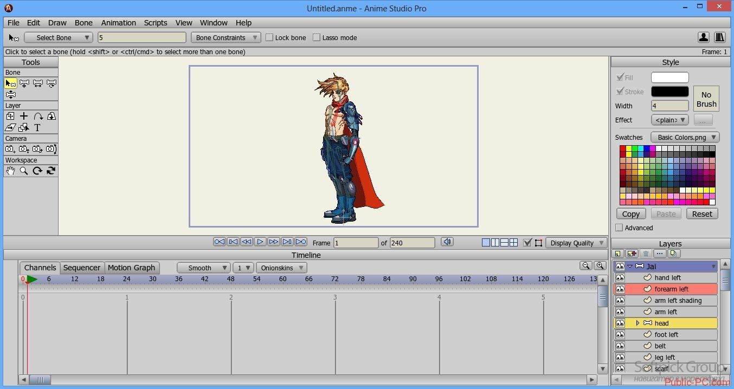Choose the Layer Selector tool
Image resolution: width=734 pixels, height=389 pixels.
click(x=24, y=127)
